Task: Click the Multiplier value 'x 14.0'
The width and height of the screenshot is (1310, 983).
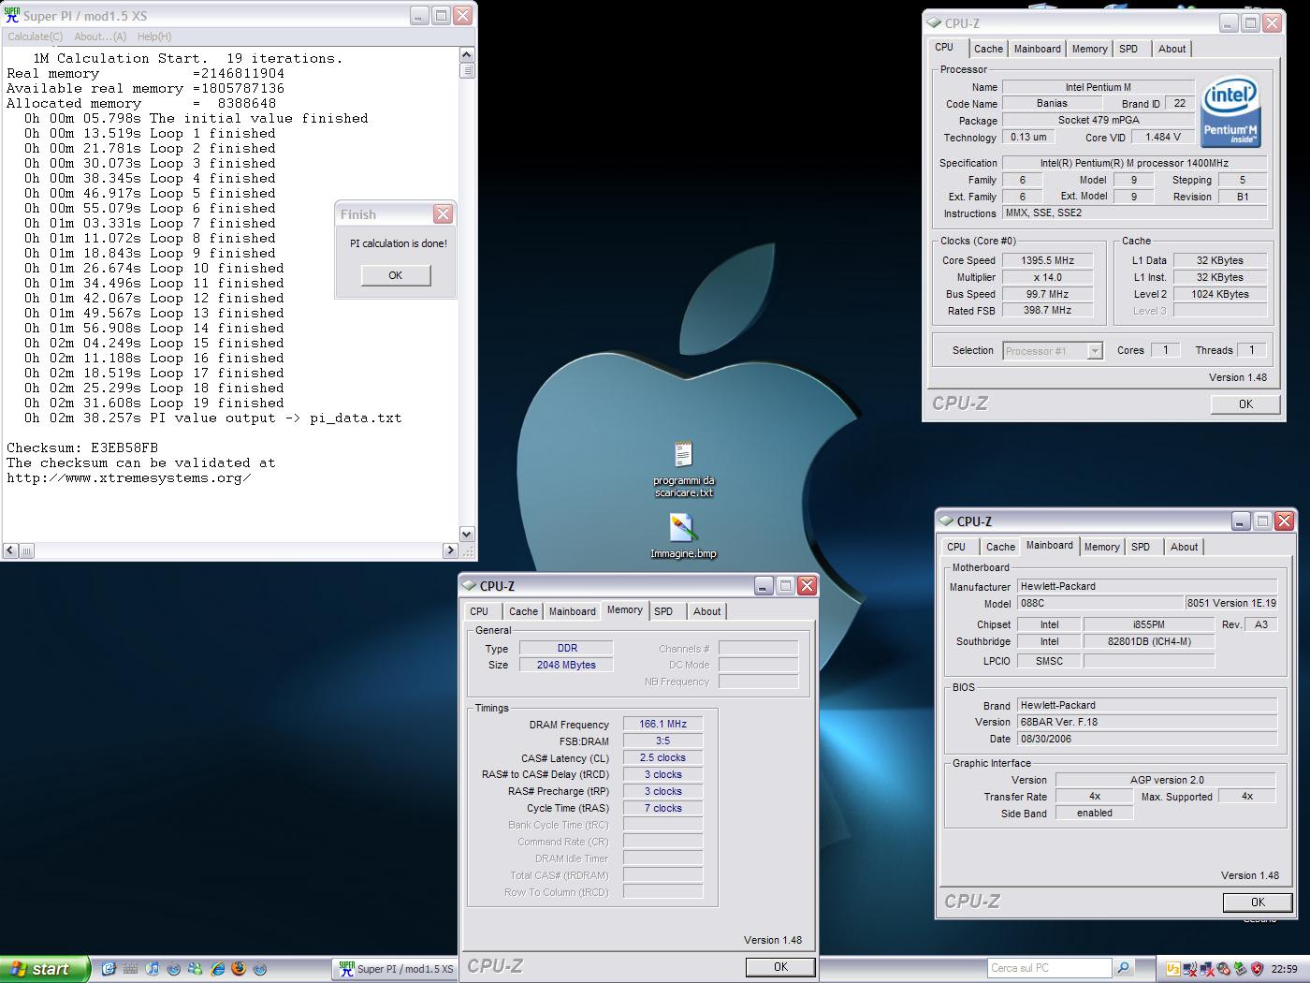Action: coord(1047,277)
